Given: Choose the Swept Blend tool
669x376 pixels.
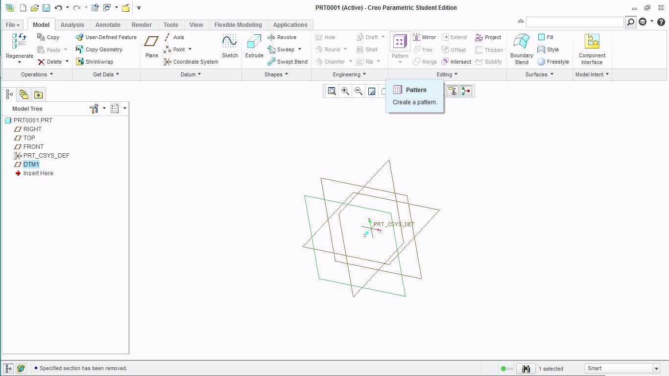Looking at the screenshot, I should [x=287, y=62].
